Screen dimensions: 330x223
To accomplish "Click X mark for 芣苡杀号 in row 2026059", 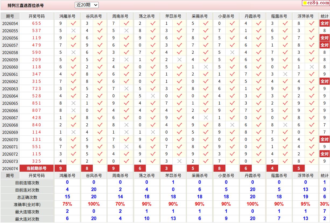I will tap(179, 60).
